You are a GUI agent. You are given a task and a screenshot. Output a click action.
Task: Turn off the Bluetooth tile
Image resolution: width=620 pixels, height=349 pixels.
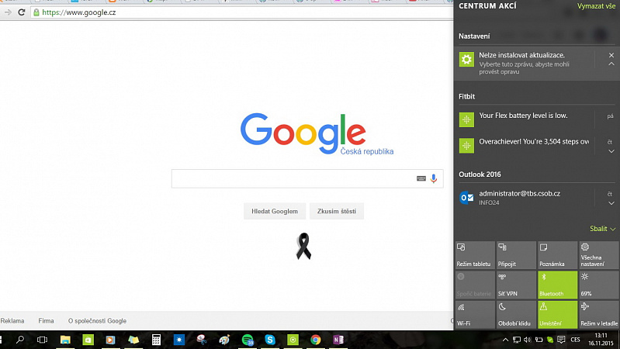point(557,285)
